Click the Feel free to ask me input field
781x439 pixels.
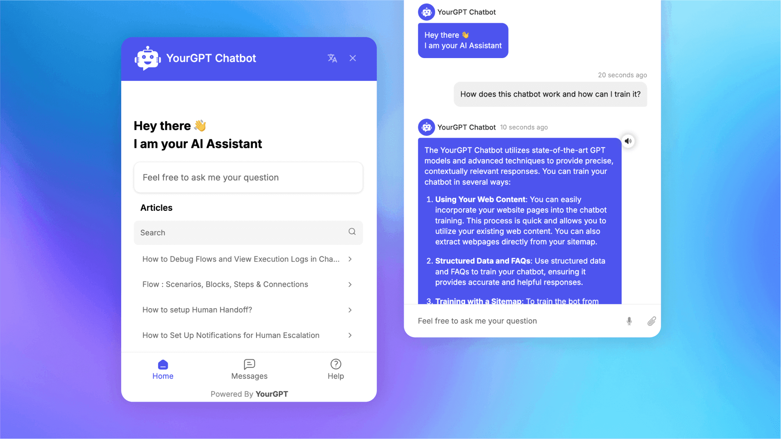click(249, 177)
